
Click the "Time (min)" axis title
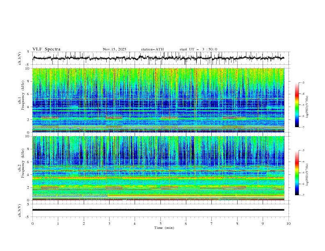click(x=164, y=228)
